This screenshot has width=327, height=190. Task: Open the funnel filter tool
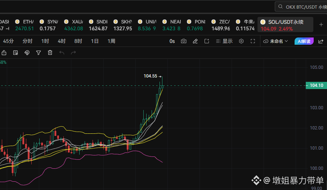click(39, 53)
